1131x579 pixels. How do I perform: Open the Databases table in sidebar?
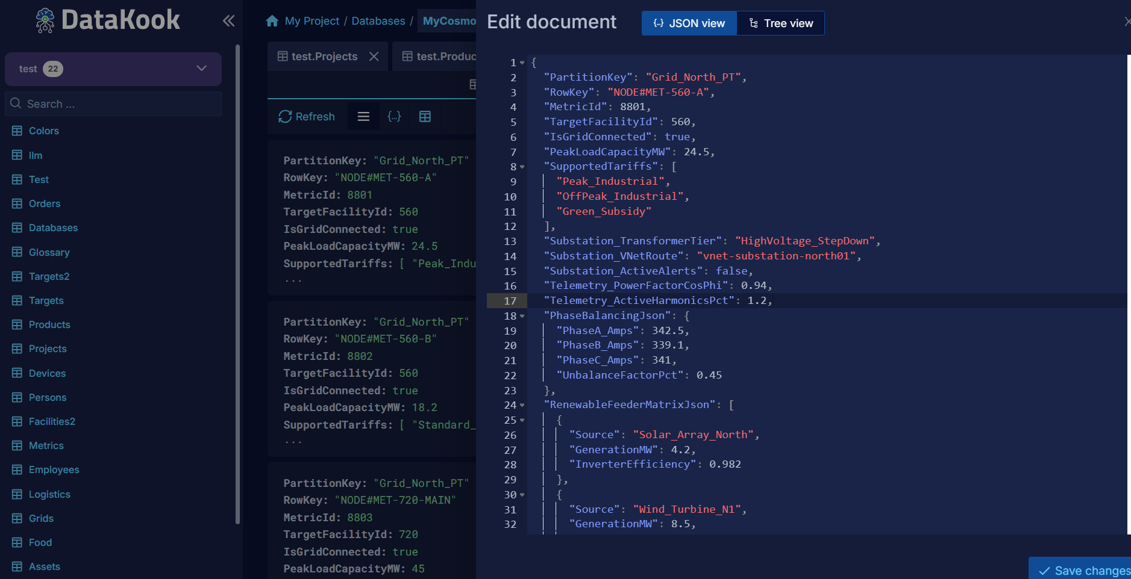coord(53,228)
